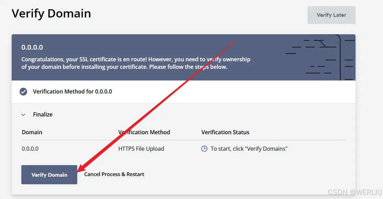Click the HTTPS File Upload cell
This screenshot has height=199, width=383.
tap(141, 149)
